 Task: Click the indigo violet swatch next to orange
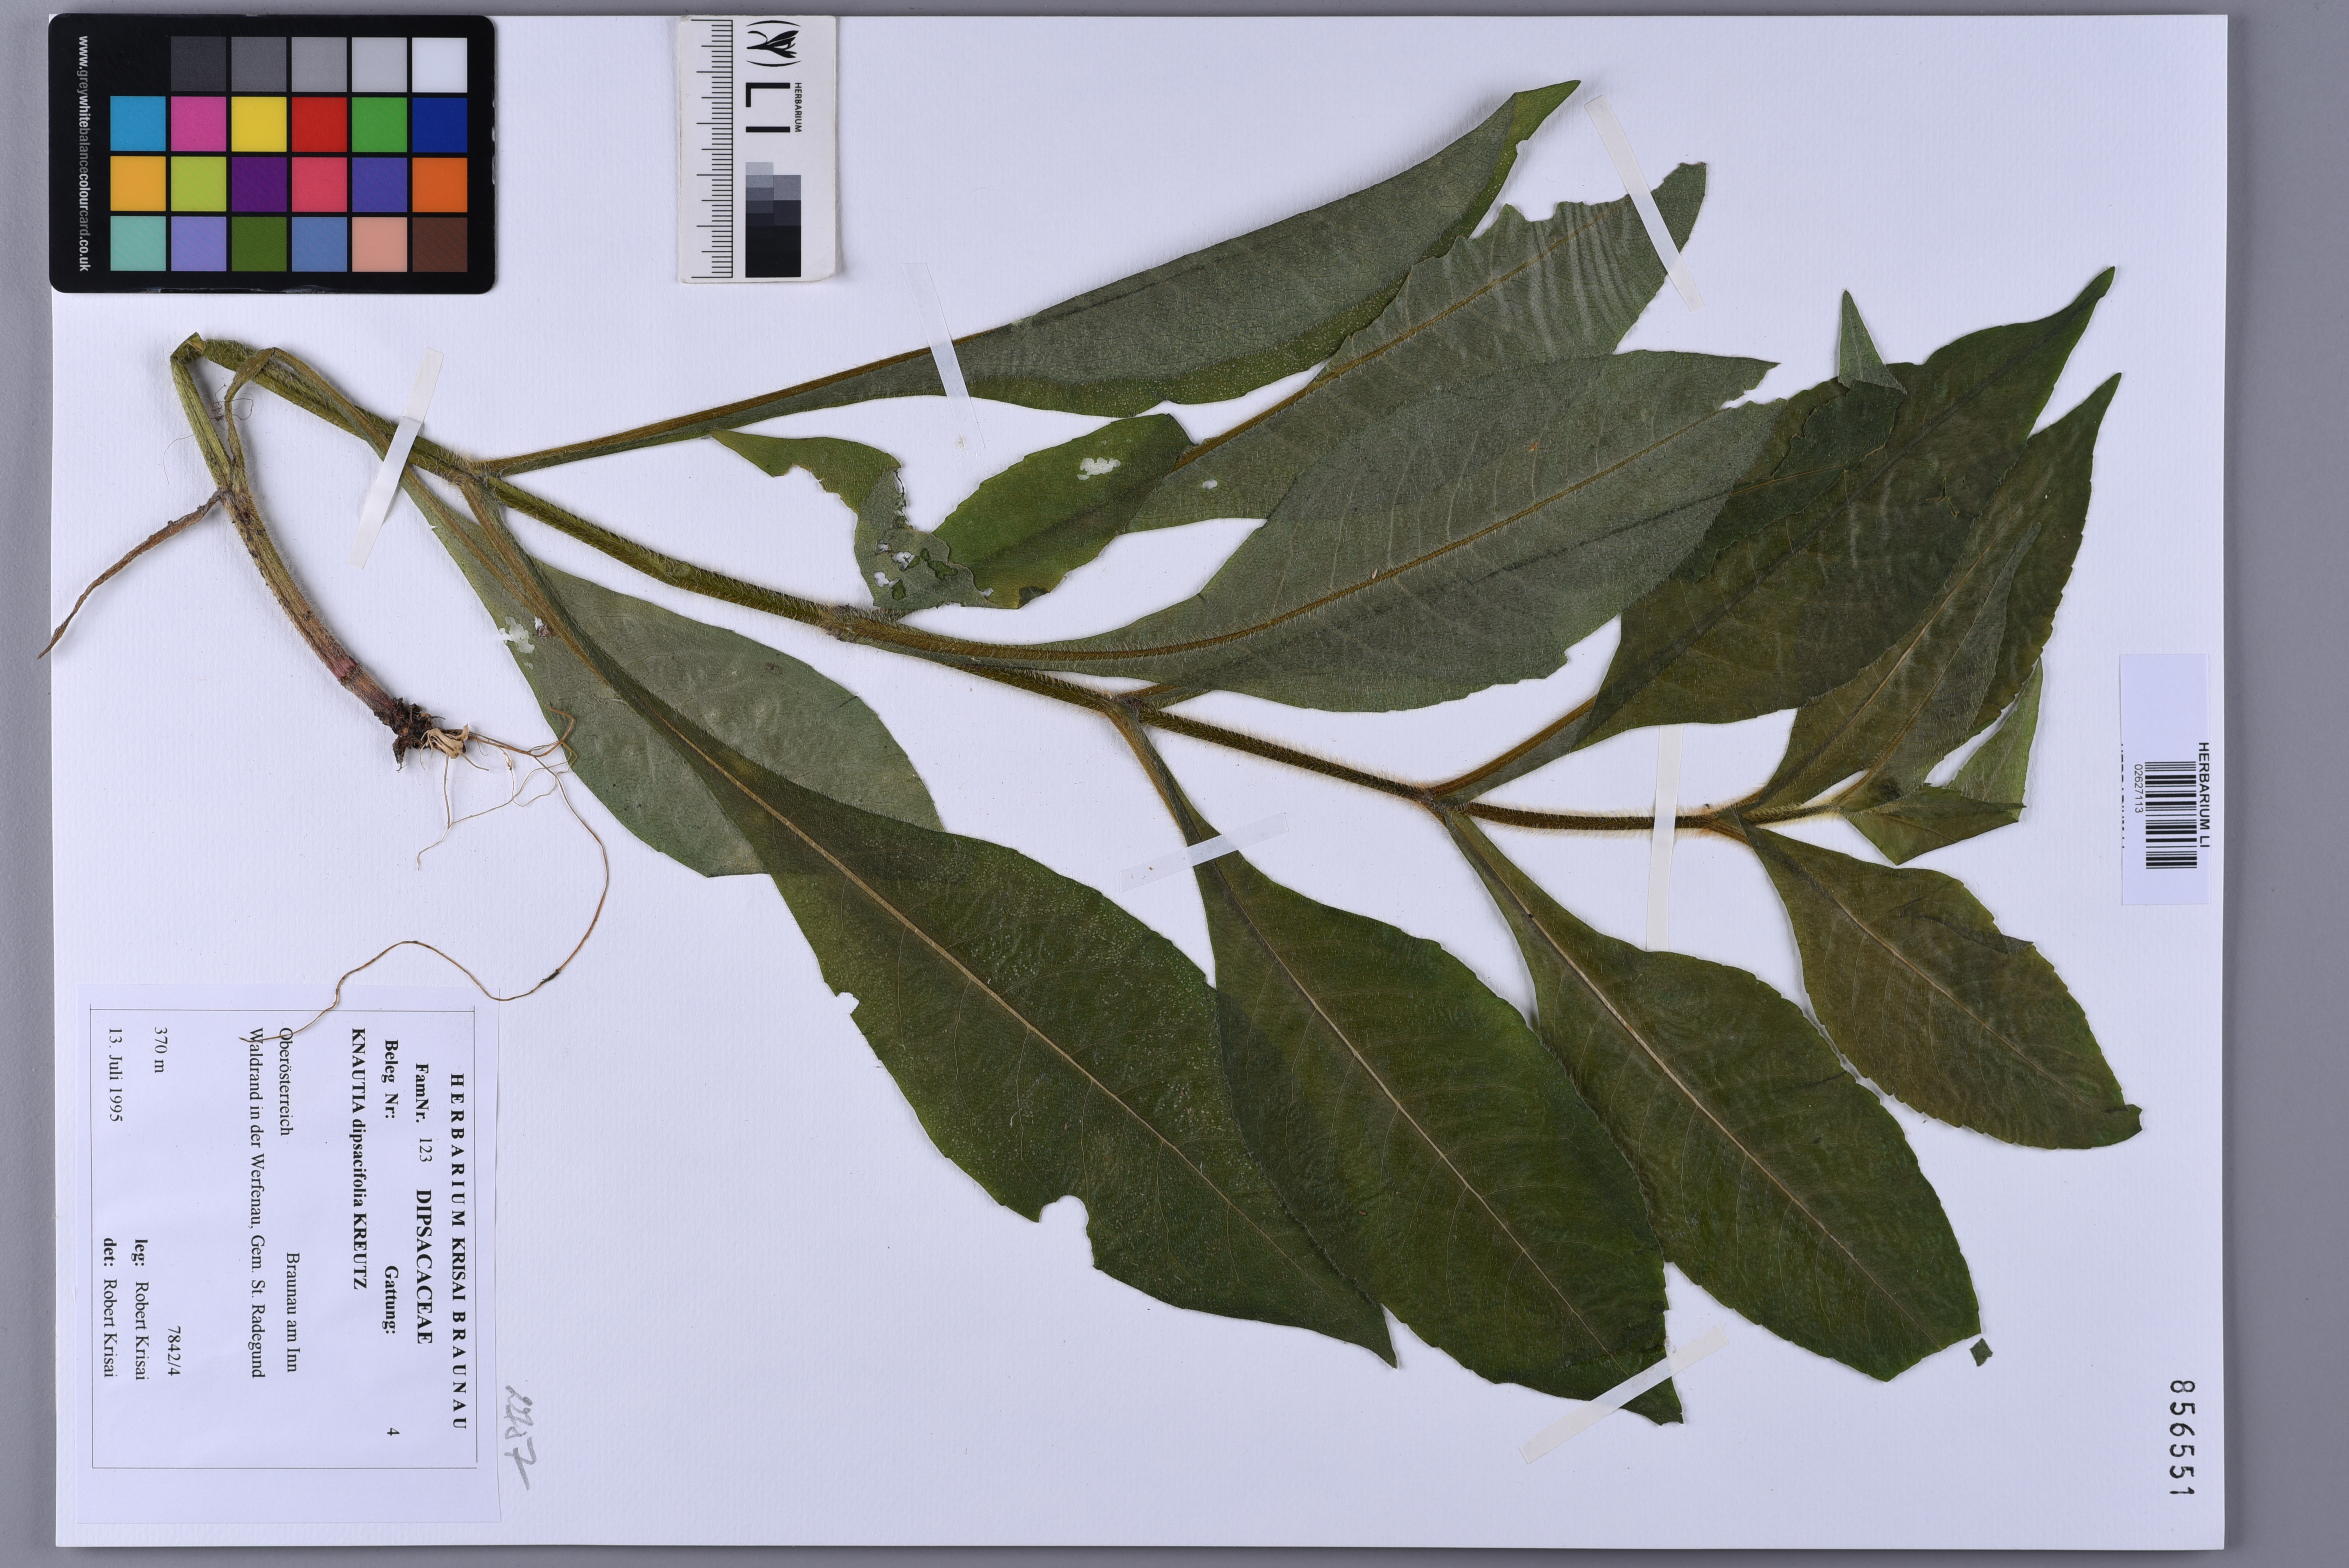coord(379,184)
